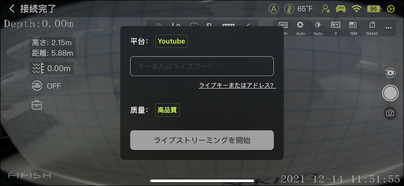This screenshot has width=404, height=186.
Task: Open the EV exposure compensation setting
Action: click(x=335, y=28)
